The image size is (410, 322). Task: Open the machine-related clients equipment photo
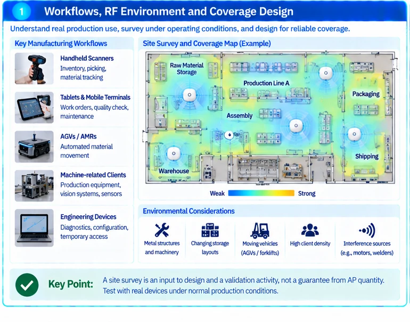[x=34, y=186]
